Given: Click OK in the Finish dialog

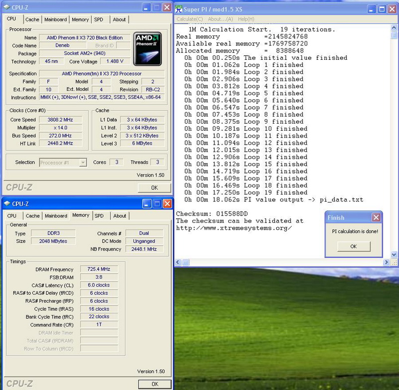Looking at the screenshot, I should tap(354, 246).
